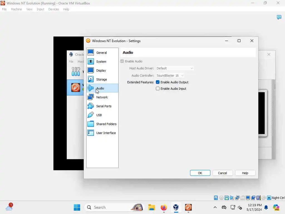This screenshot has height=214, width=285.
Task: Open the Machine menu
Action: (16, 9)
